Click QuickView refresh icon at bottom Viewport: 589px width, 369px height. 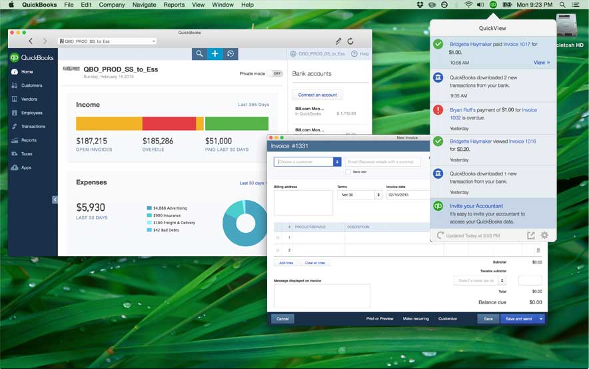(440, 236)
